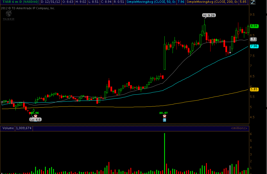Click the $0.06 earnings value label
Image resolution: width=267 pixels, height=174 pixels.
34,113
